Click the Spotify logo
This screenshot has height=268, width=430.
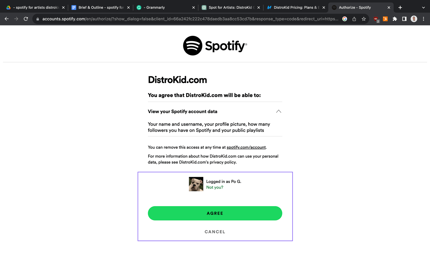pos(215,45)
